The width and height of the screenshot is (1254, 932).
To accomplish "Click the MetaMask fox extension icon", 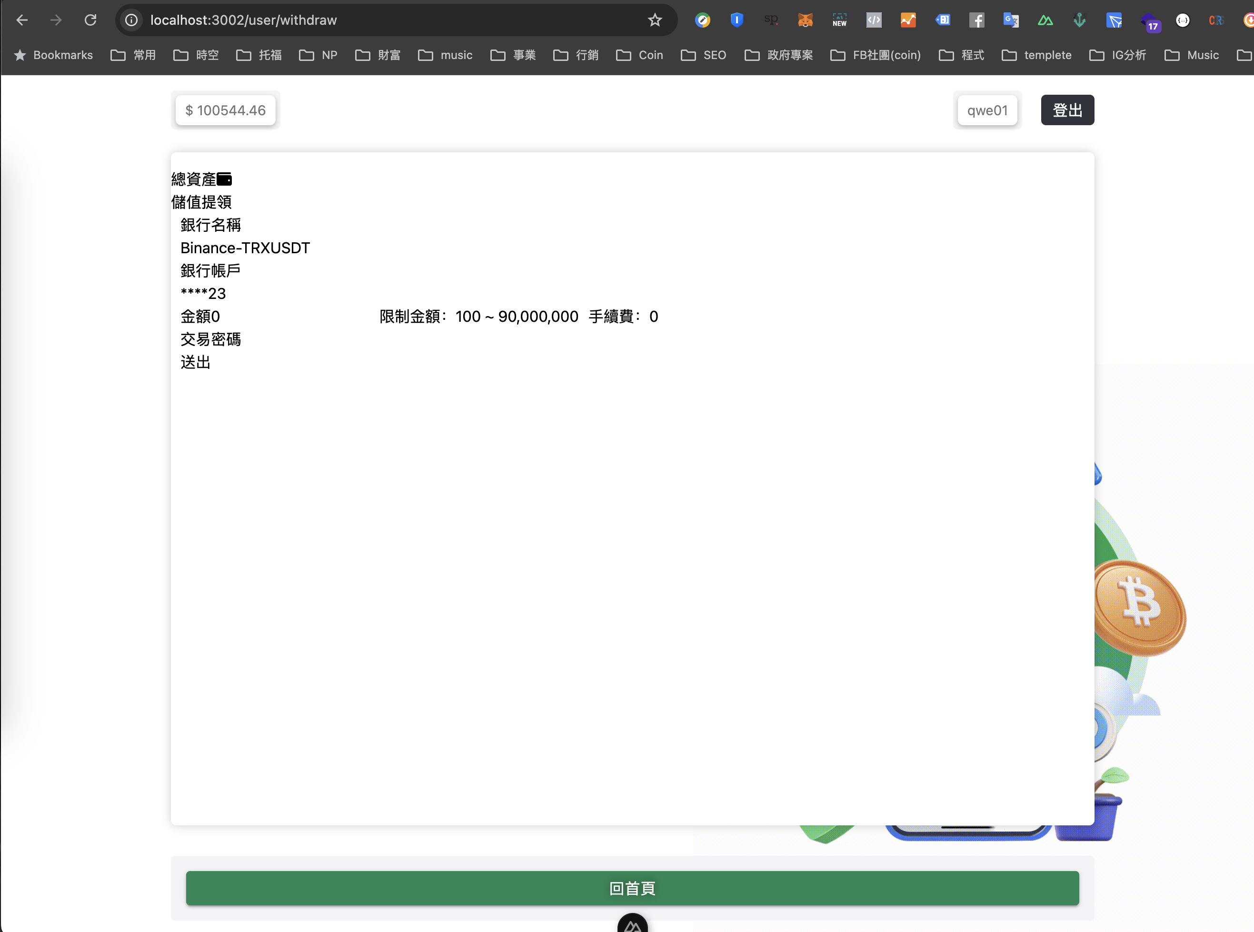I will pyautogui.click(x=805, y=20).
